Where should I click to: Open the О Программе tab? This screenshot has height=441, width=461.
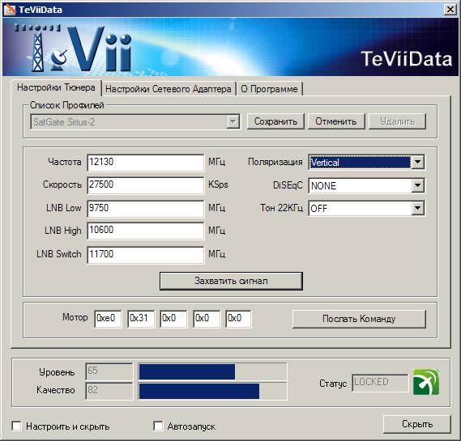(x=269, y=89)
